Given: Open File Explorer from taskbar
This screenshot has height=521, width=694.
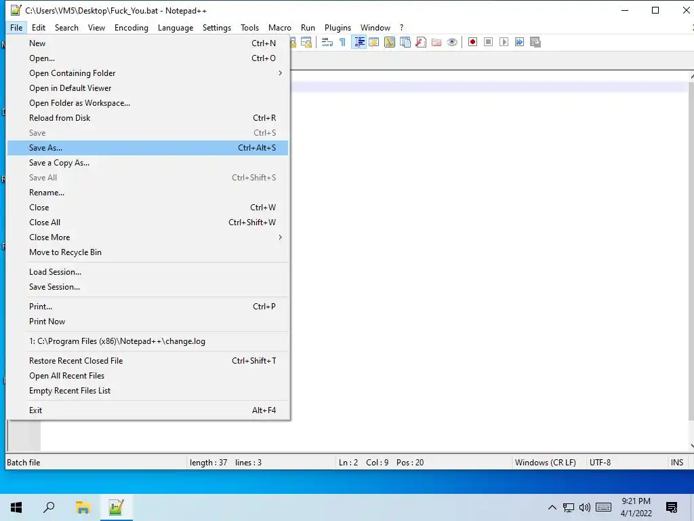Looking at the screenshot, I should pos(83,507).
